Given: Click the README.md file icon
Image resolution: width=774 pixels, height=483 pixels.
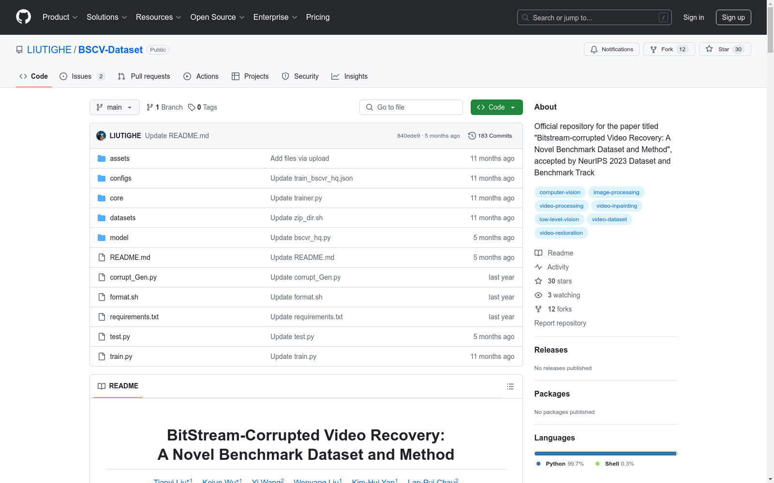Looking at the screenshot, I should point(102,257).
